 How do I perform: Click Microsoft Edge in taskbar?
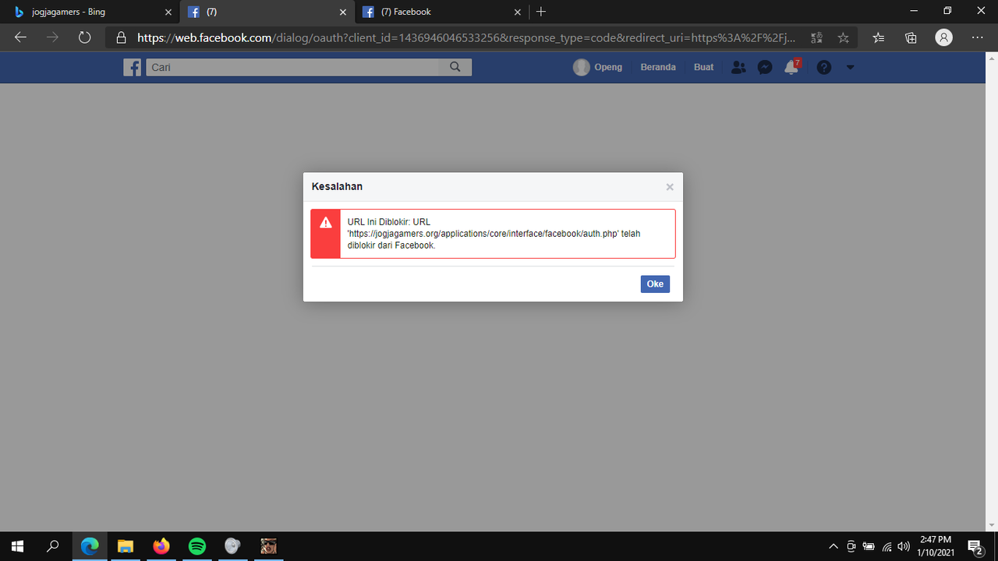(x=90, y=546)
